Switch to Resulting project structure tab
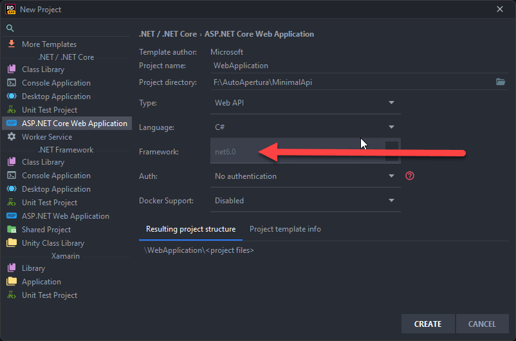516x341 pixels. 190,229
